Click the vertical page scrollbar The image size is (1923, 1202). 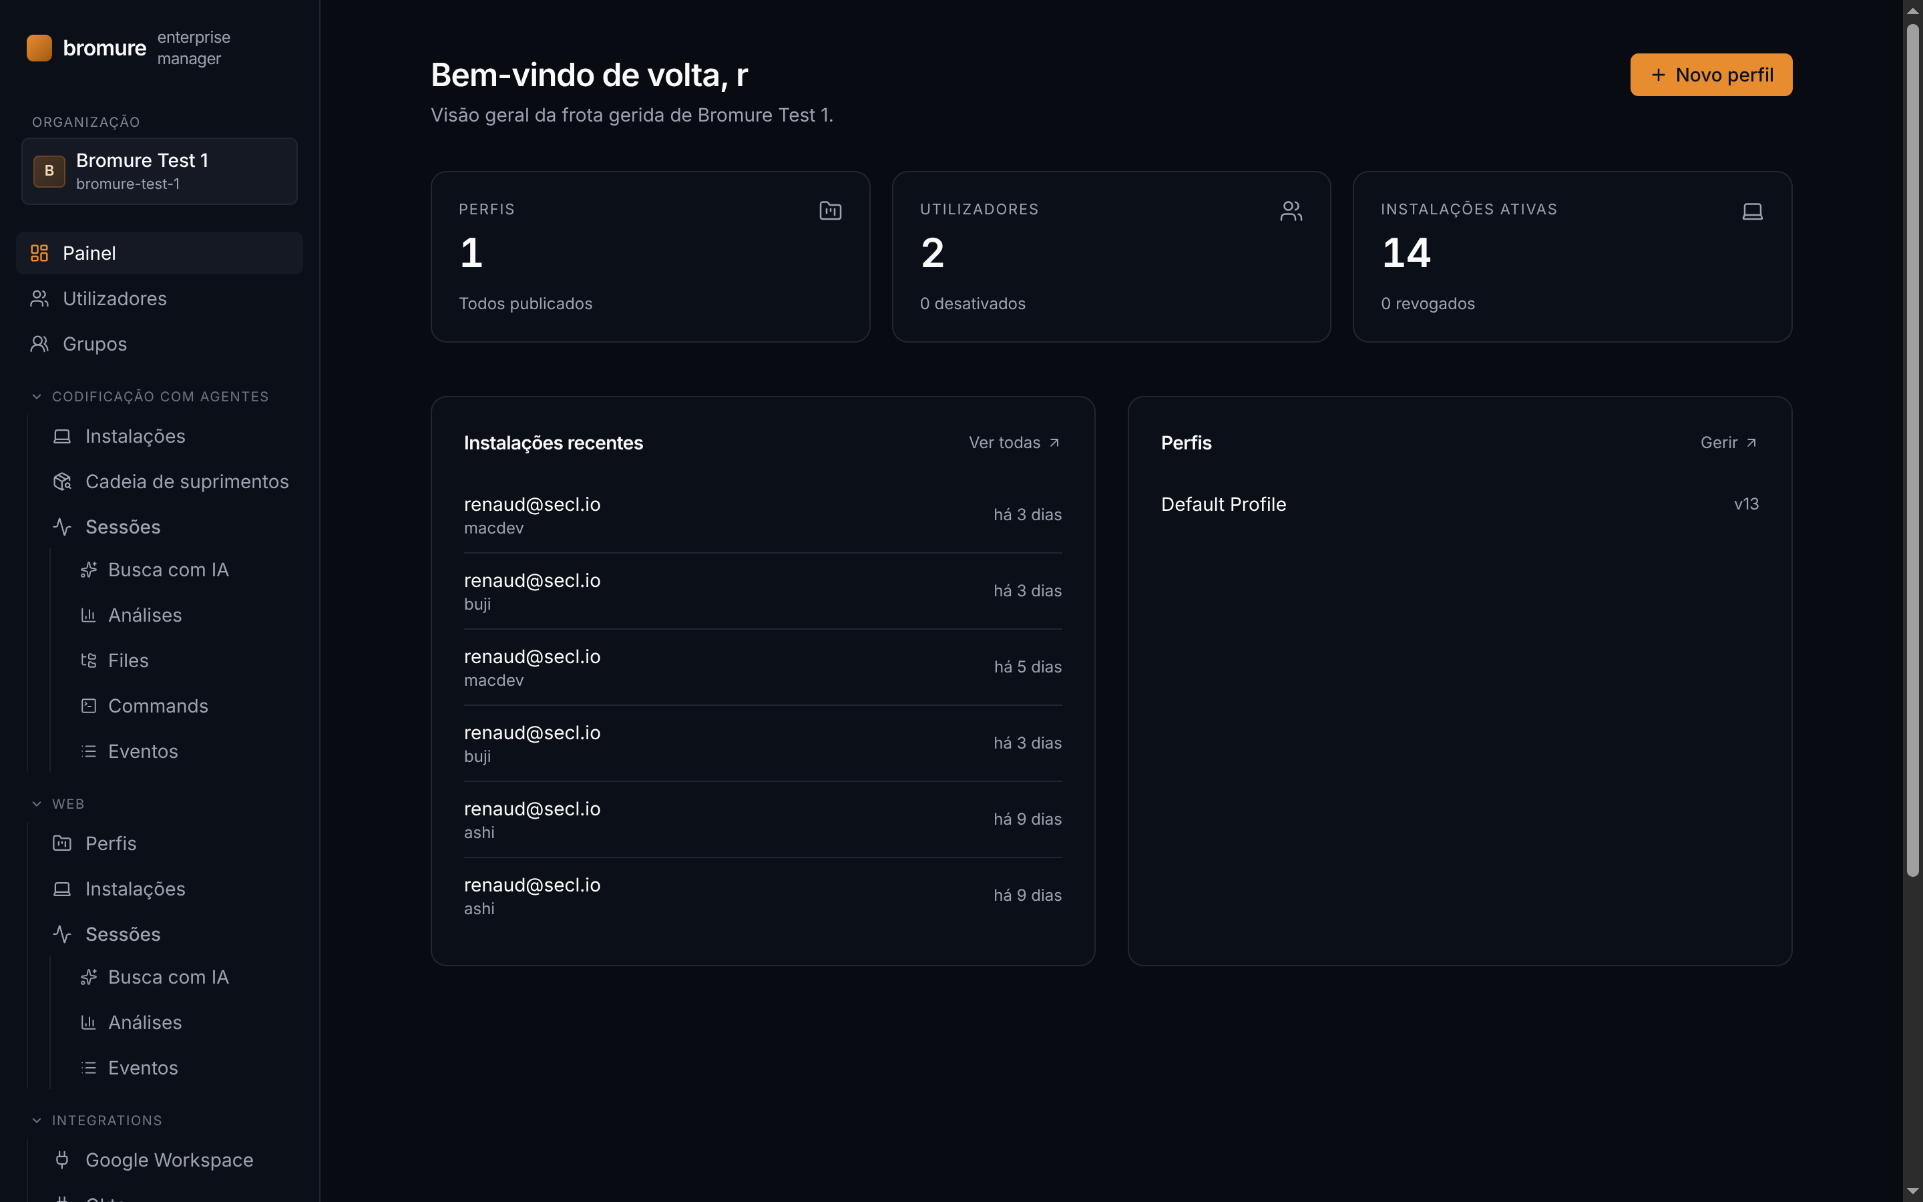pos(1913,449)
